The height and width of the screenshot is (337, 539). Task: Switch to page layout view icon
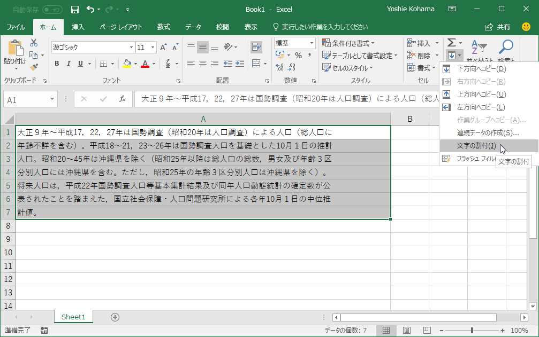(x=407, y=331)
